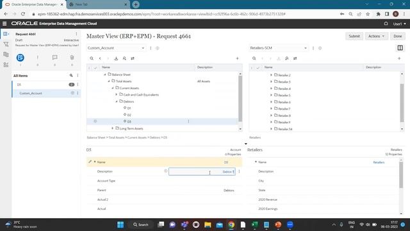Open the User1 account dropdown
410x231 pixels.
[399, 24]
